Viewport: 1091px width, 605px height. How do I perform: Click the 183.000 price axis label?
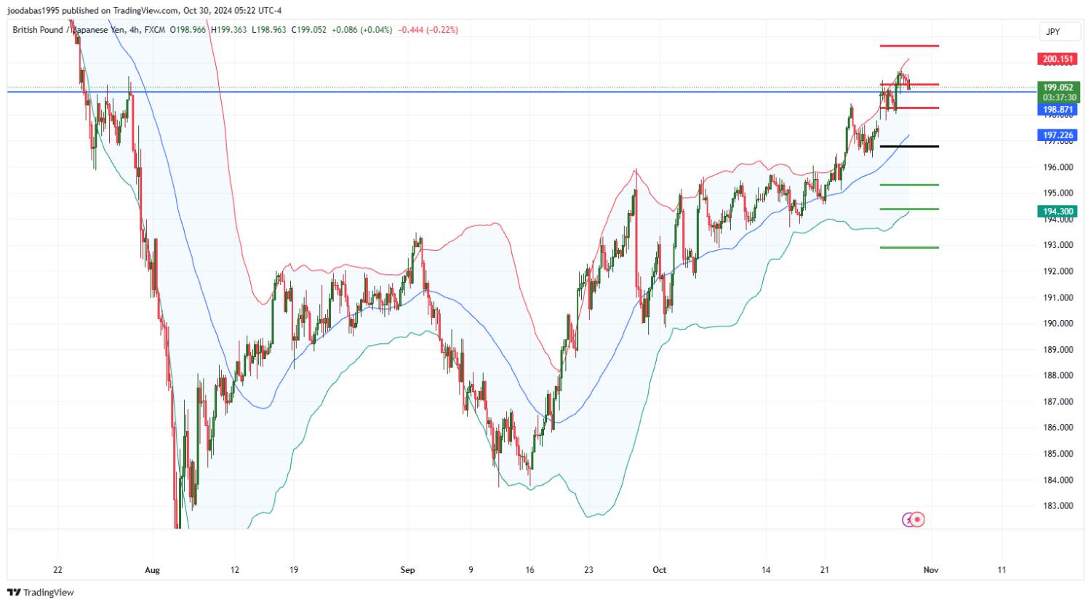coord(1058,506)
